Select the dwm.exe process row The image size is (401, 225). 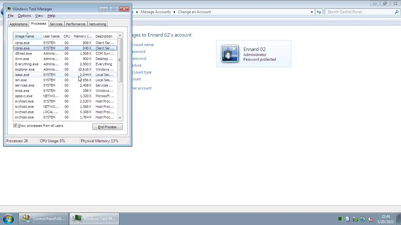pyautogui.click(x=65, y=59)
